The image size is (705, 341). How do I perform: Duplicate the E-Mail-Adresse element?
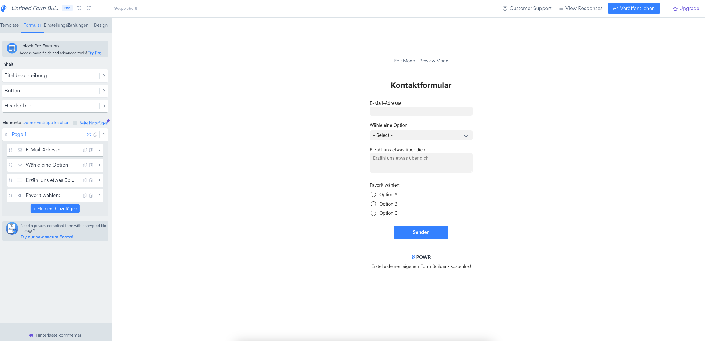pyautogui.click(x=85, y=150)
